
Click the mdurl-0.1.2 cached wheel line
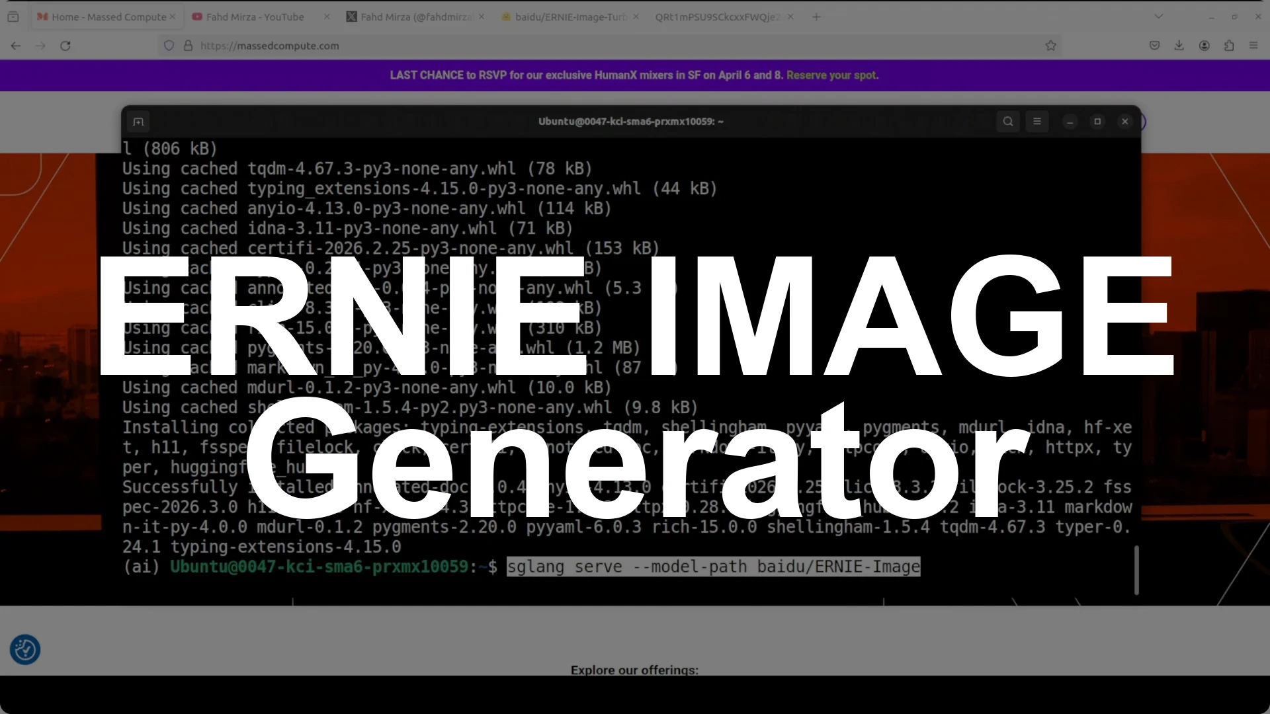[367, 387]
